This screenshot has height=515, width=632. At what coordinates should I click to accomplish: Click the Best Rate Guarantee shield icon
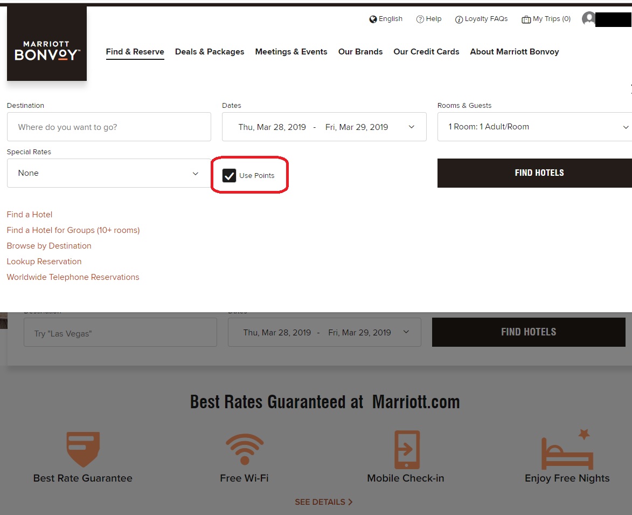pyautogui.click(x=83, y=449)
